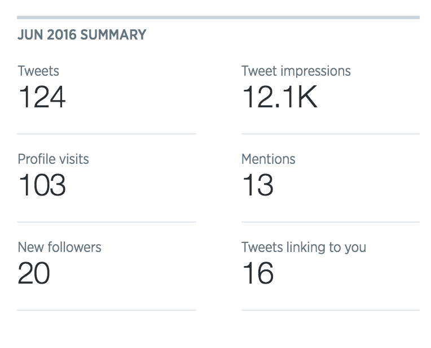Click the 103 profile visits number
This screenshot has height=348, width=431.
point(42,185)
